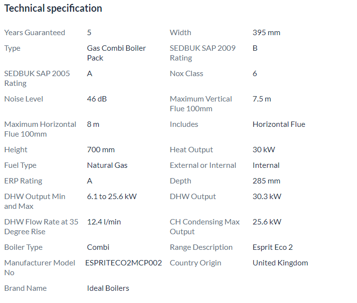Click the 46 dB noise level value
This screenshot has width=357, height=303.
tap(96, 99)
